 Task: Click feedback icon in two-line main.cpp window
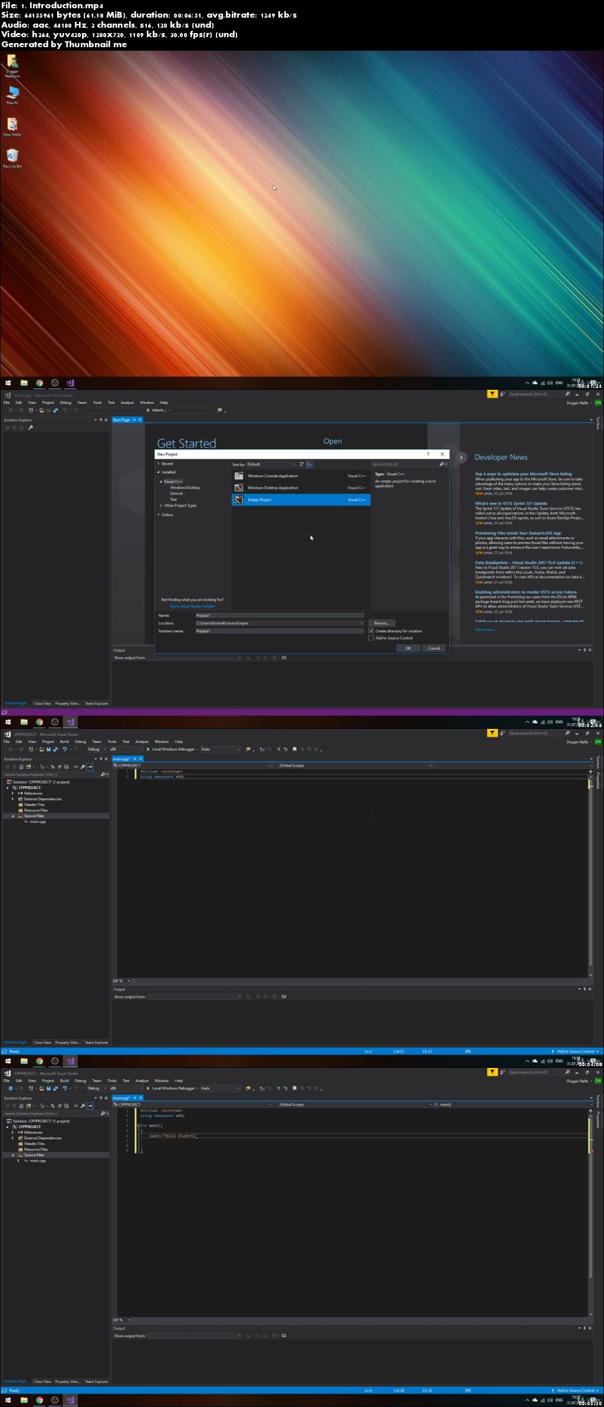tap(503, 733)
